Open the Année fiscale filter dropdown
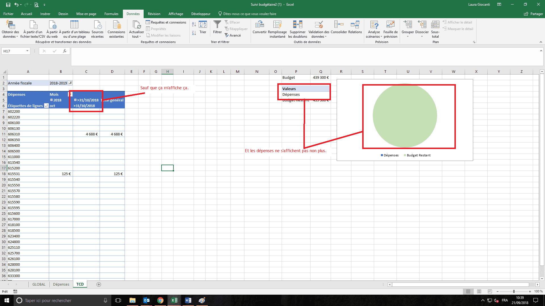 70,83
